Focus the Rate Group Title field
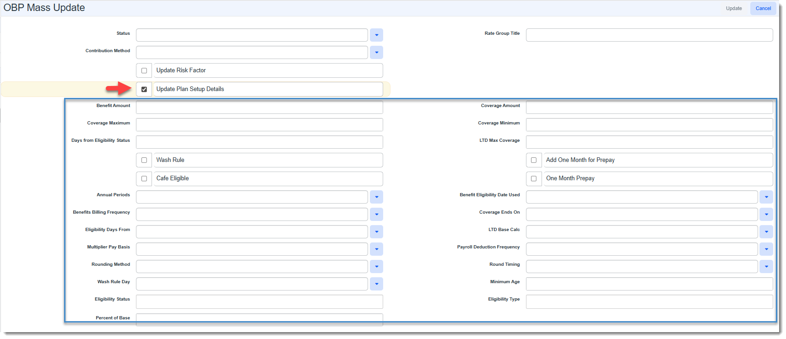 [x=649, y=35]
